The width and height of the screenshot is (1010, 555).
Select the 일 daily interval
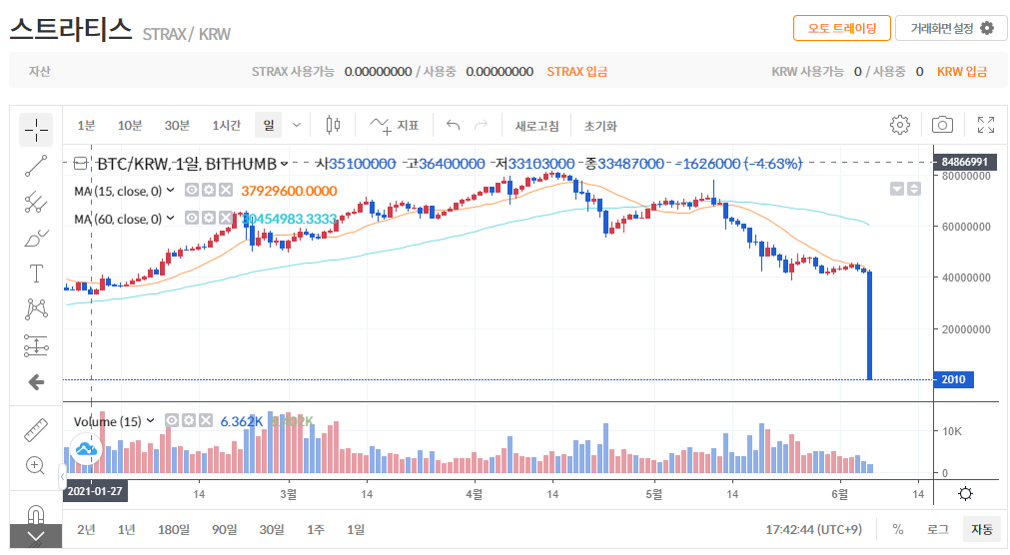[268, 125]
